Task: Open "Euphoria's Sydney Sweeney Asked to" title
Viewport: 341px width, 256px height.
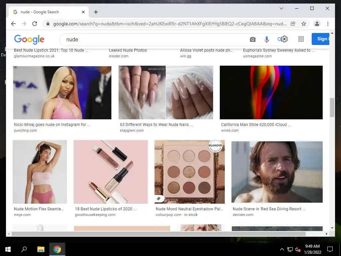Action: tap(279, 50)
